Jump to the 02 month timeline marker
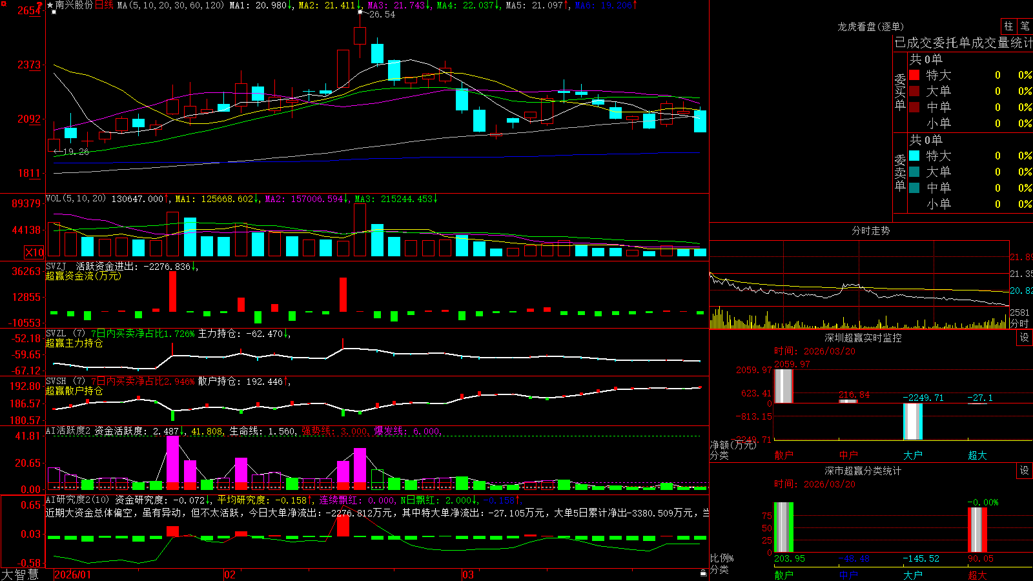The width and height of the screenshot is (1033, 581). click(229, 575)
